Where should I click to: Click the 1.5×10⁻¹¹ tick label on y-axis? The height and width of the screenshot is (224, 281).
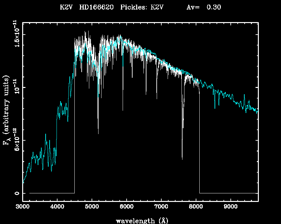17,35
